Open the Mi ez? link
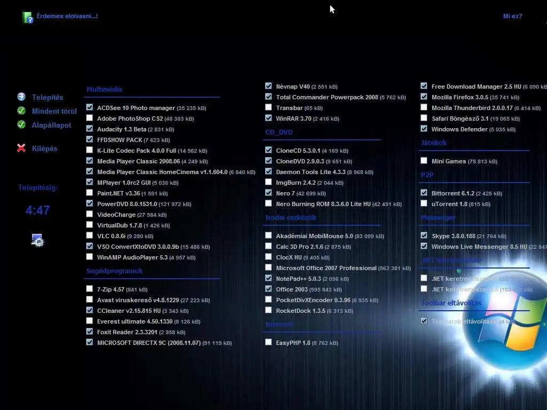 (x=512, y=16)
